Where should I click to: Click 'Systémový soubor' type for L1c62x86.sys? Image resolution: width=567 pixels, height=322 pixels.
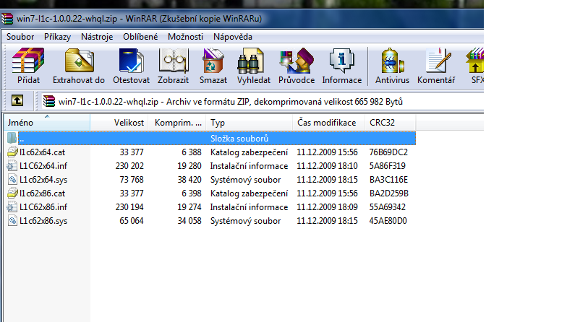pyautogui.click(x=246, y=221)
